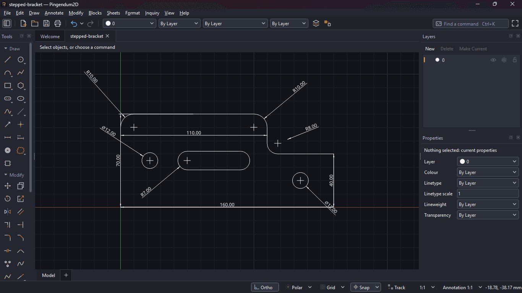This screenshot has width=522, height=293.
Task: Choose the Arc tool
Action: 8,72
